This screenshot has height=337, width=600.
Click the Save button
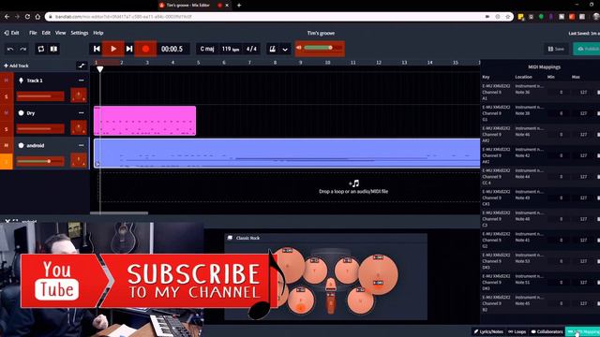(556, 49)
